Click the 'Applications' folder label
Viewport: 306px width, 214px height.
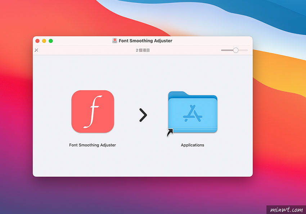tap(193, 145)
